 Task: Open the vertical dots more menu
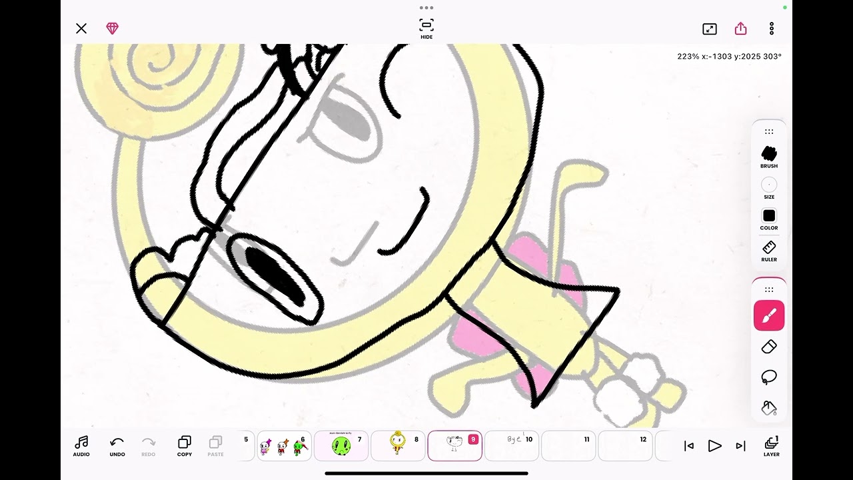(x=772, y=29)
